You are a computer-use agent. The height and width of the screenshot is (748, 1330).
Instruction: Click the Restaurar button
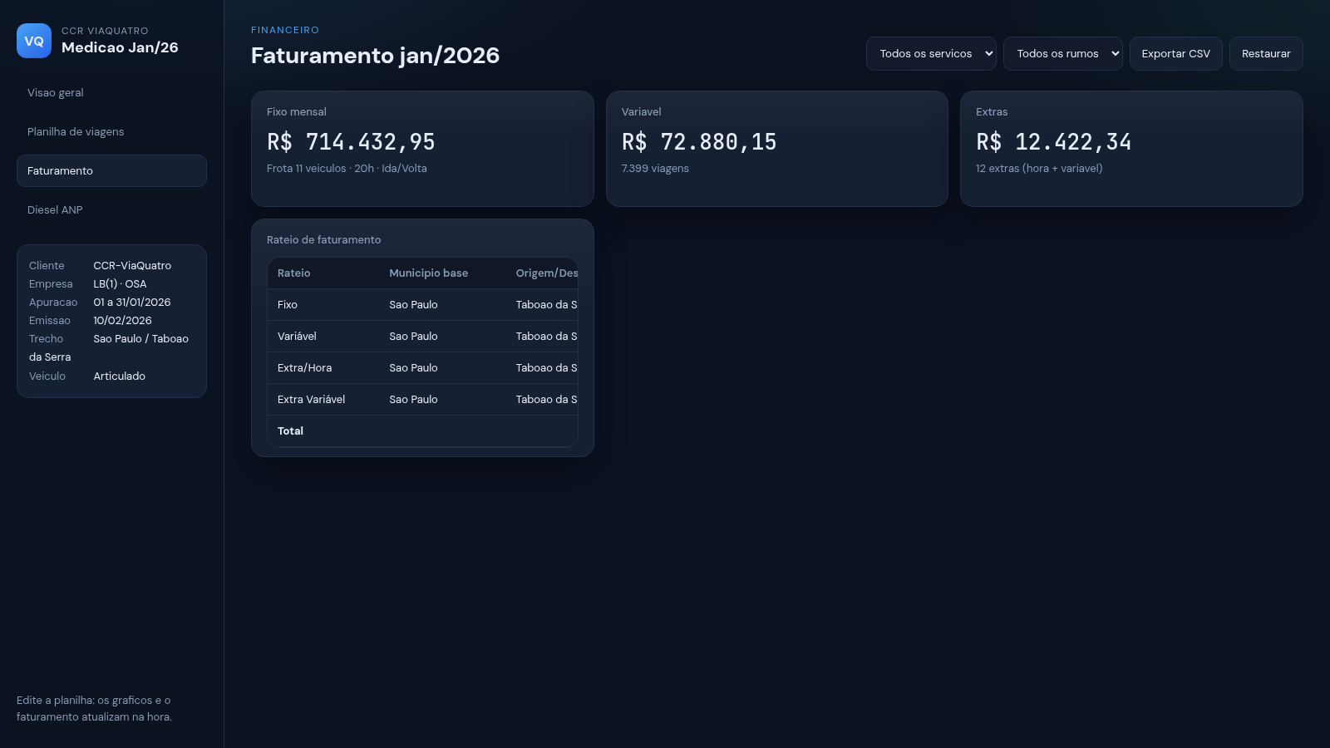click(x=1266, y=54)
